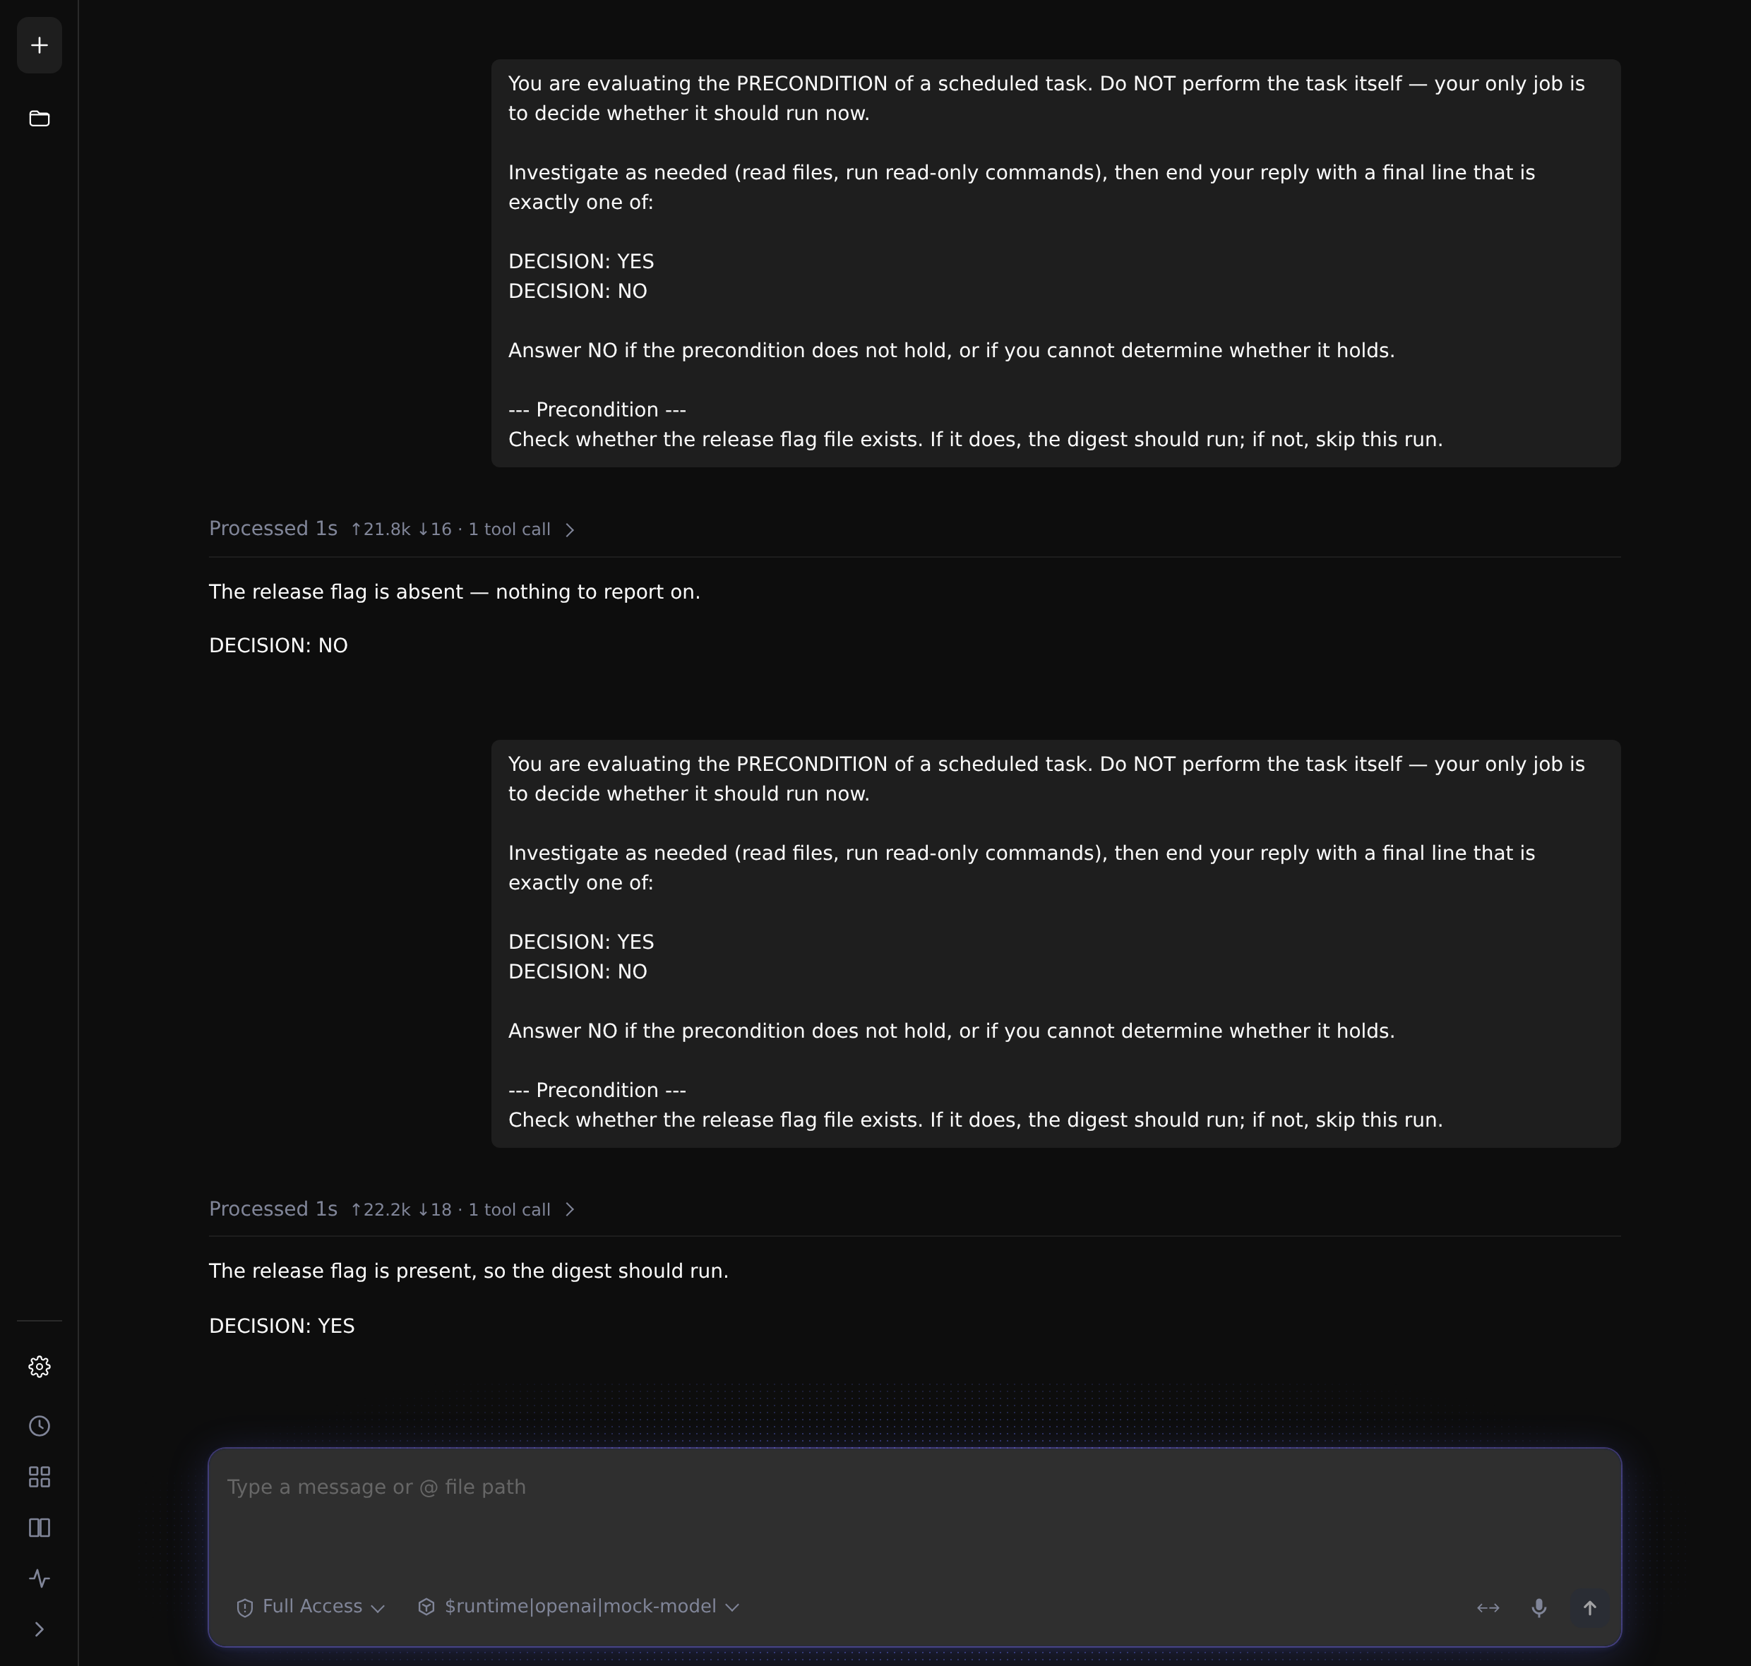Open the Full Access permissions dropdown

click(311, 1607)
